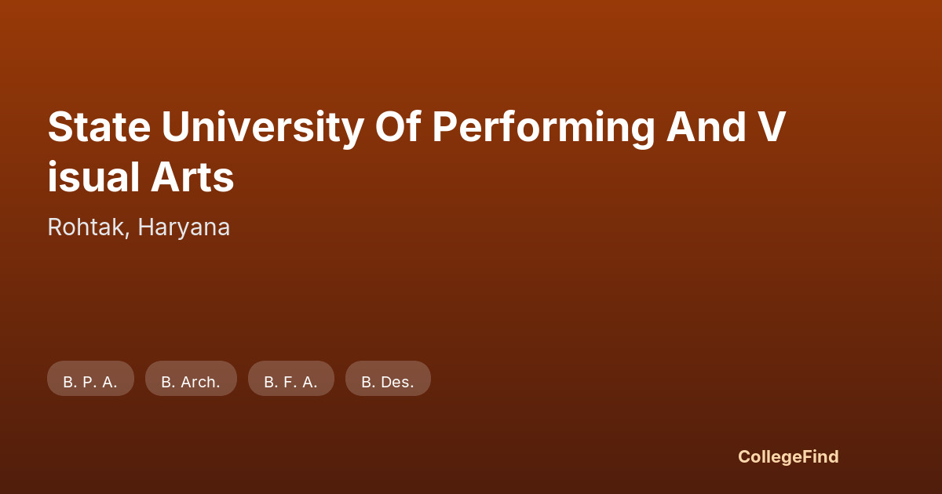Select the B. Arch. course tag
This screenshot has height=494, width=942.
(x=191, y=380)
